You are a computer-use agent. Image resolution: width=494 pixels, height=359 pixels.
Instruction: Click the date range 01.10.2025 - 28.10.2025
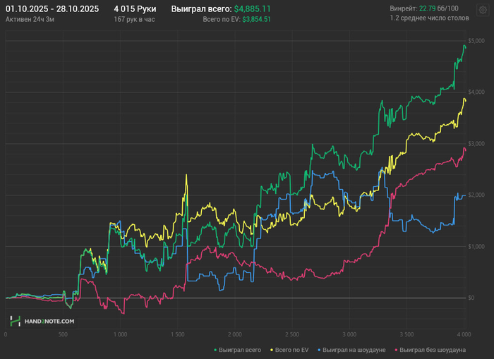(53, 8)
